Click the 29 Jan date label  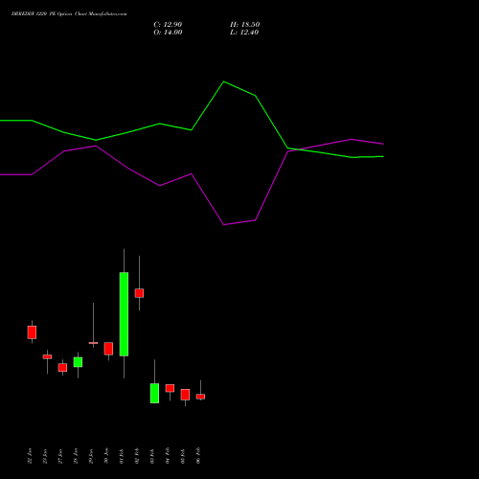(x=91, y=456)
